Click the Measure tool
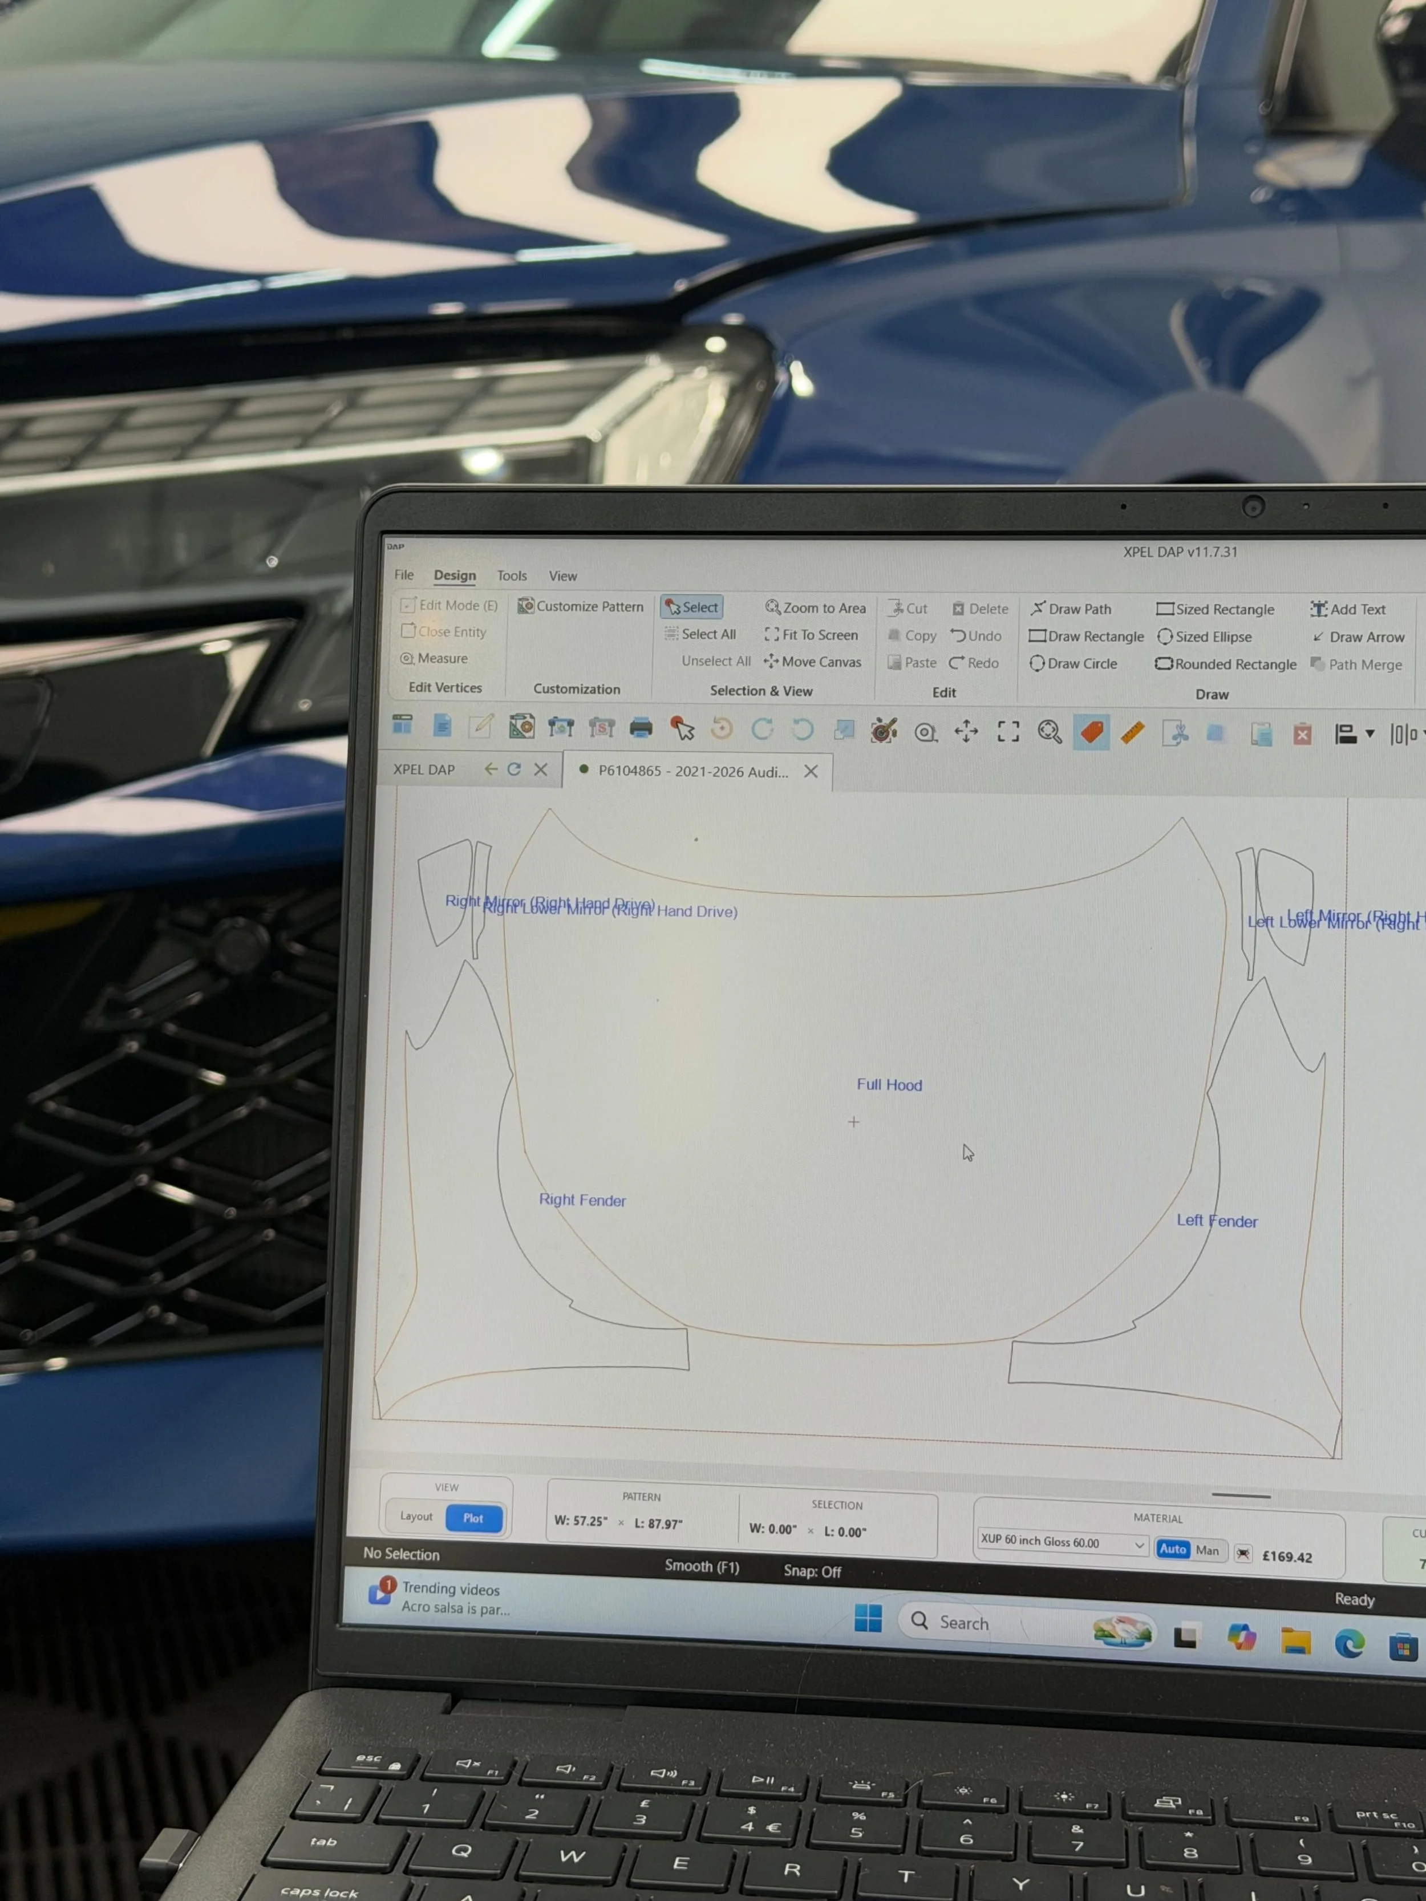 click(x=434, y=658)
